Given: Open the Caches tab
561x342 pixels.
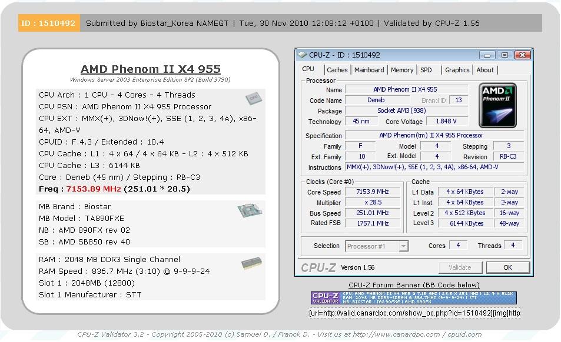Looking at the screenshot, I should [337, 70].
